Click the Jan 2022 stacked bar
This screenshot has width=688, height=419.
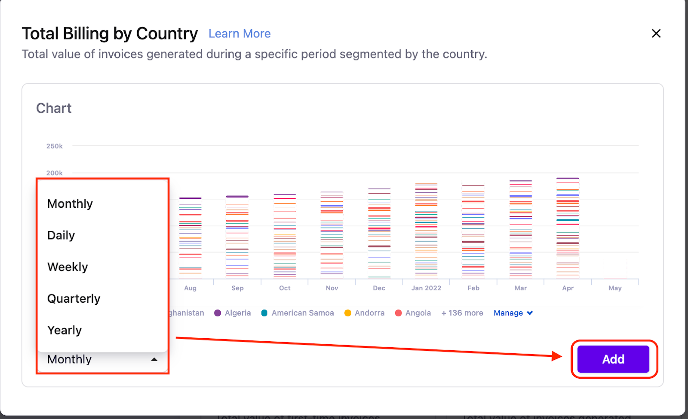tap(426, 231)
